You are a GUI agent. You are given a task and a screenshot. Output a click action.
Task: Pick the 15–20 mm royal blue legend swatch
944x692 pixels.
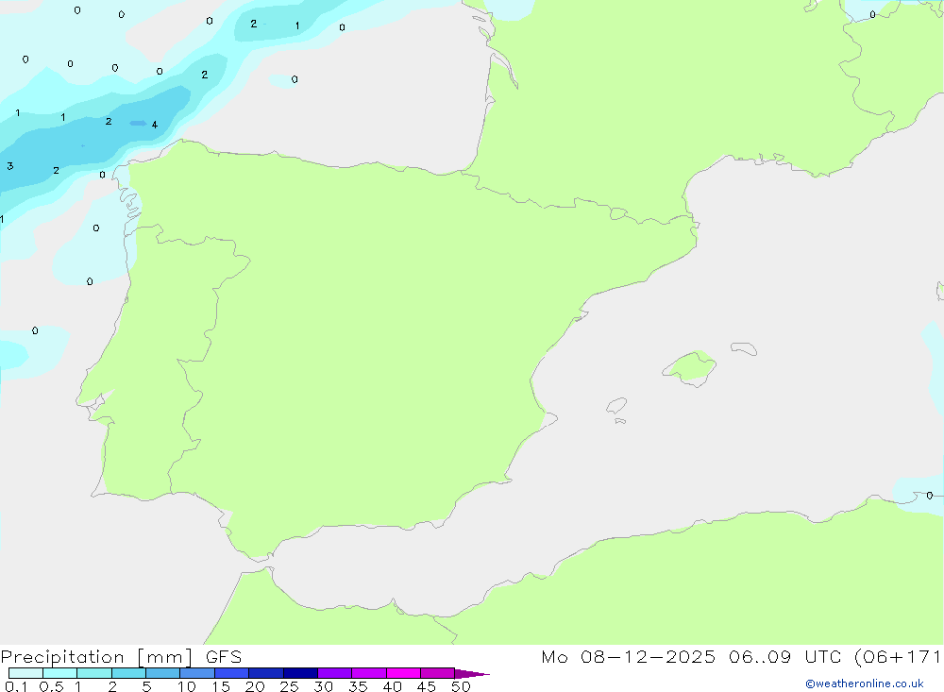click(232, 673)
